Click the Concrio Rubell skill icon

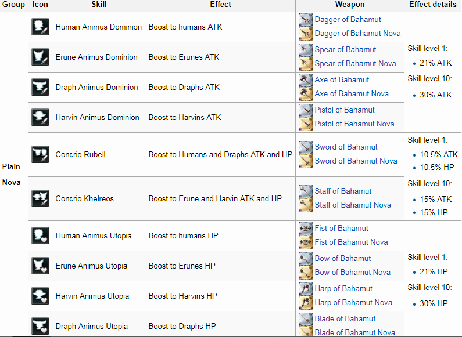tap(40, 155)
